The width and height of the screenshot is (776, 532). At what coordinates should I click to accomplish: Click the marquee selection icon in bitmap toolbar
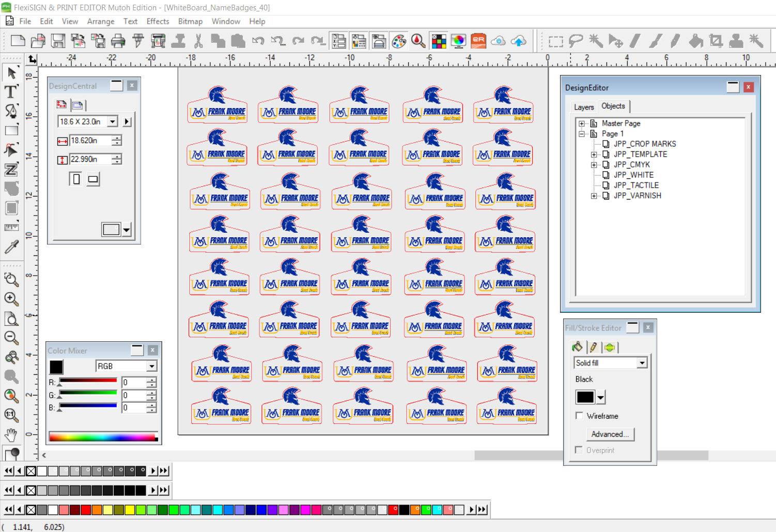point(556,41)
